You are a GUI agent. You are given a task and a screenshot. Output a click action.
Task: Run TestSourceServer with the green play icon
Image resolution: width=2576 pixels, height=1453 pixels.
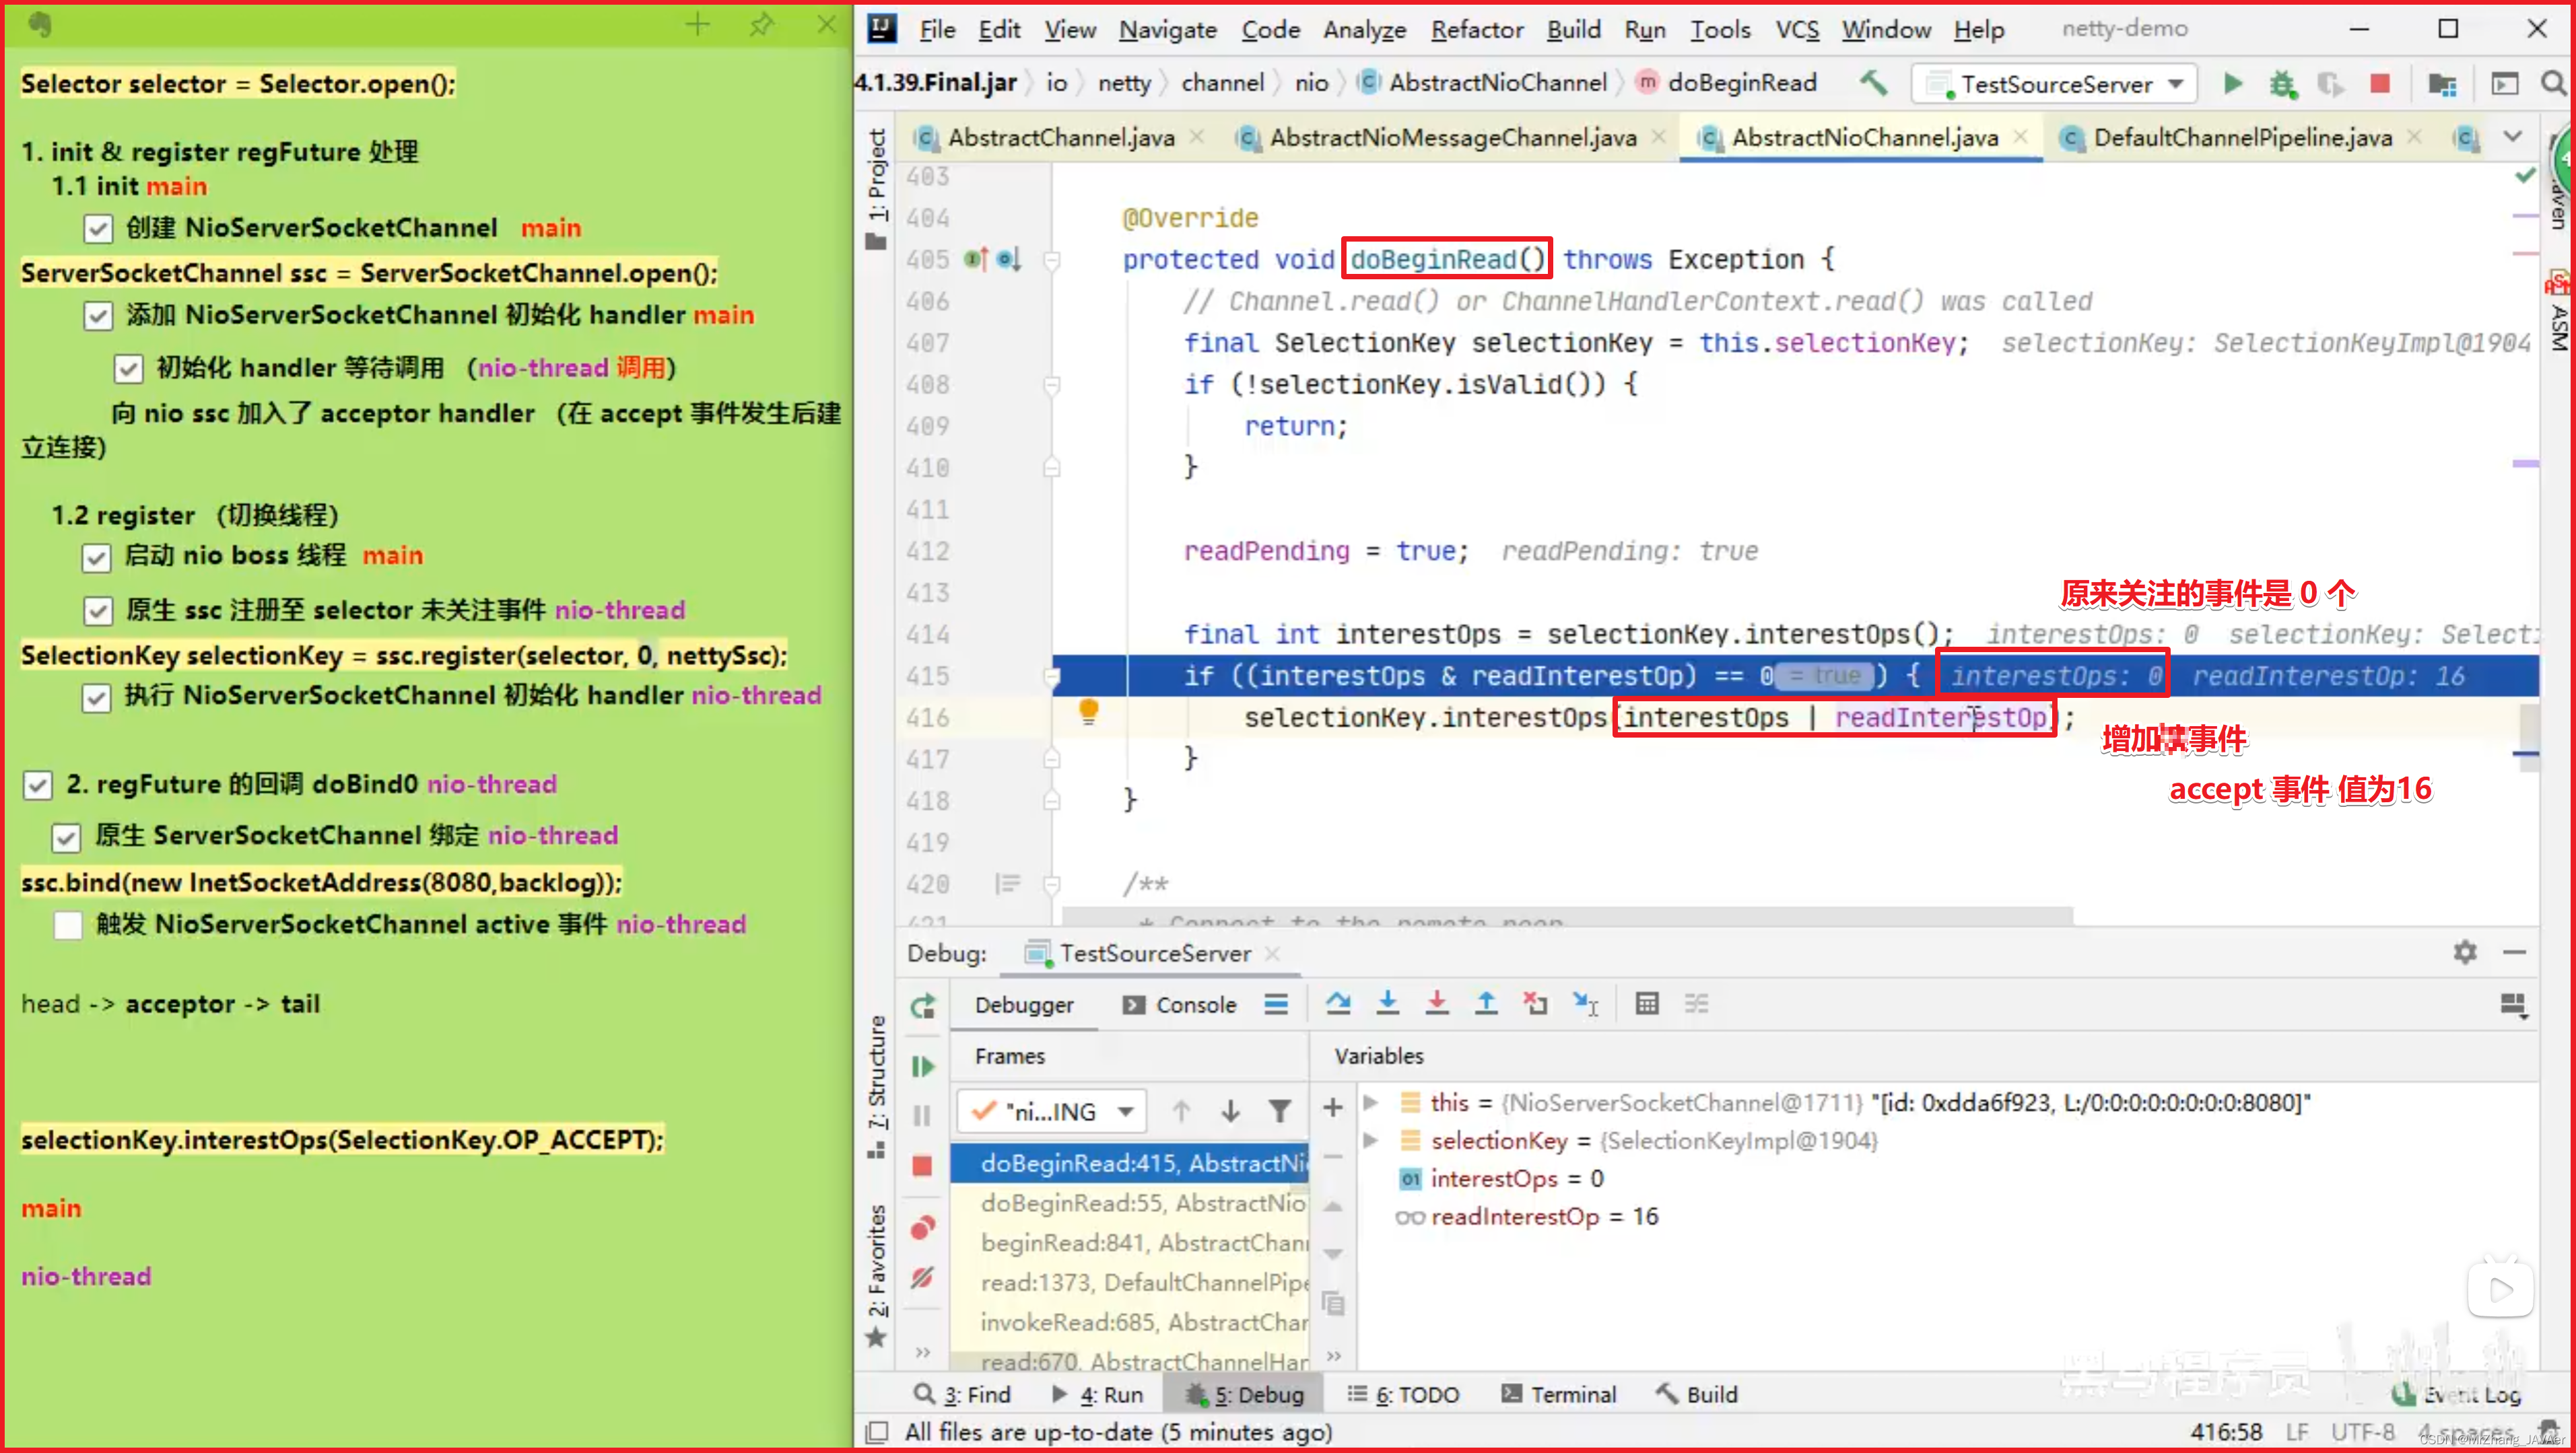tap(2232, 84)
